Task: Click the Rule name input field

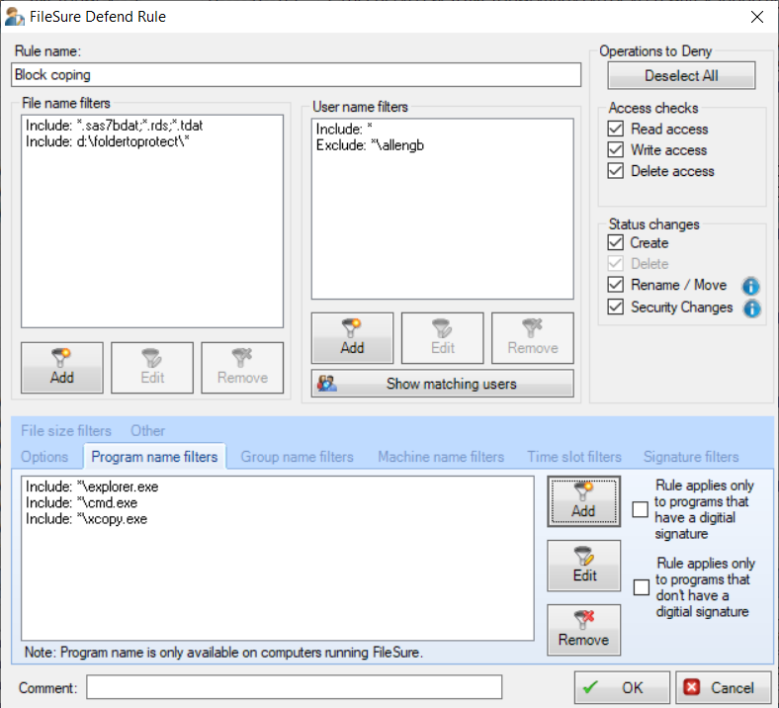Action: click(297, 74)
